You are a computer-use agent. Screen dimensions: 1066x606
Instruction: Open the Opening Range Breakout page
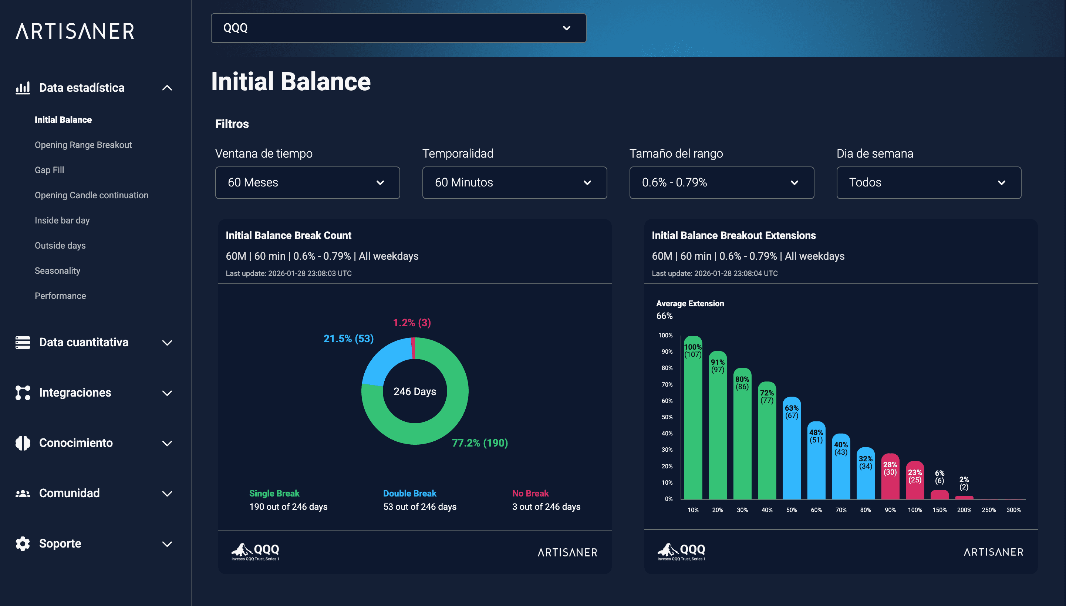point(83,145)
